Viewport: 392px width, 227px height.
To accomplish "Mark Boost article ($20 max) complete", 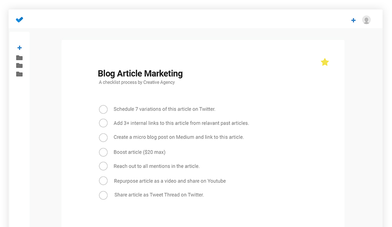I will (x=103, y=152).
